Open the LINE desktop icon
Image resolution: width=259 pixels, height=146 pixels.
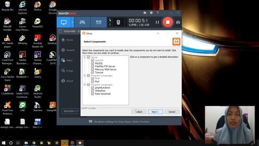click(23, 107)
